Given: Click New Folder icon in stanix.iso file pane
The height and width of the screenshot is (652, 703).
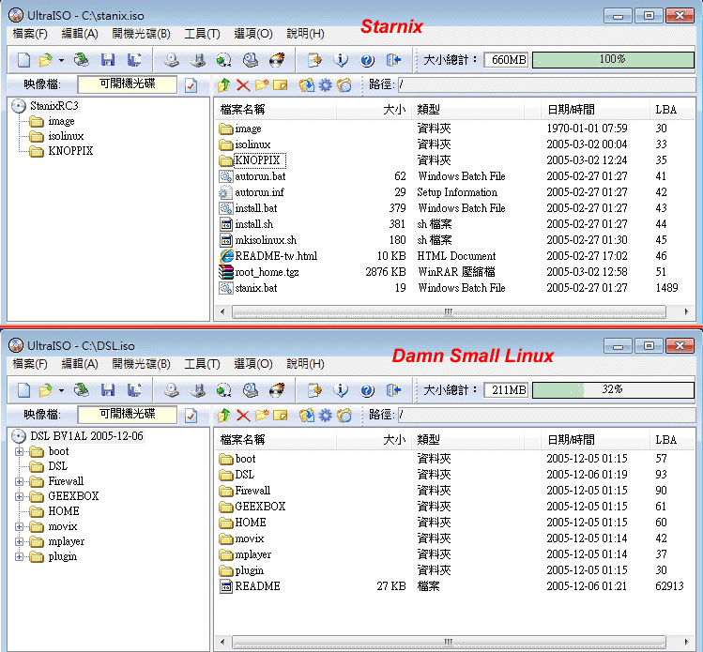Looking at the screenshot, I should 262,84.
